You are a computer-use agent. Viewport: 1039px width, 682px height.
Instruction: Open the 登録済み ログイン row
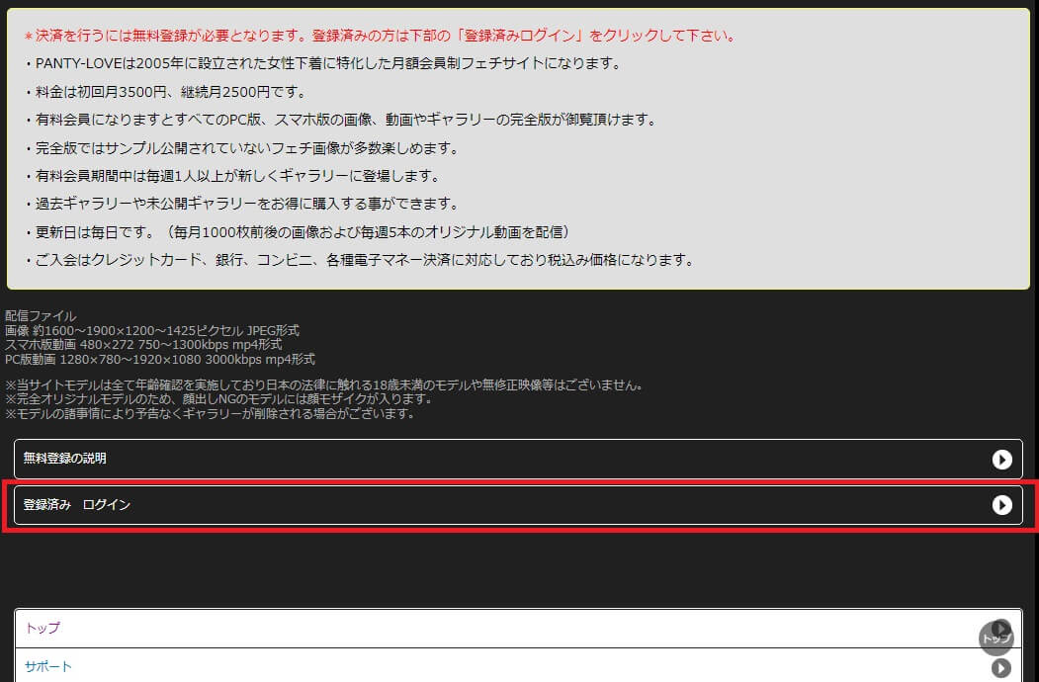click(77, 505)
